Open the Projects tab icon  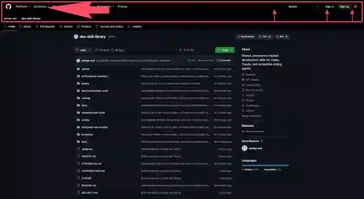coord(78,26)
